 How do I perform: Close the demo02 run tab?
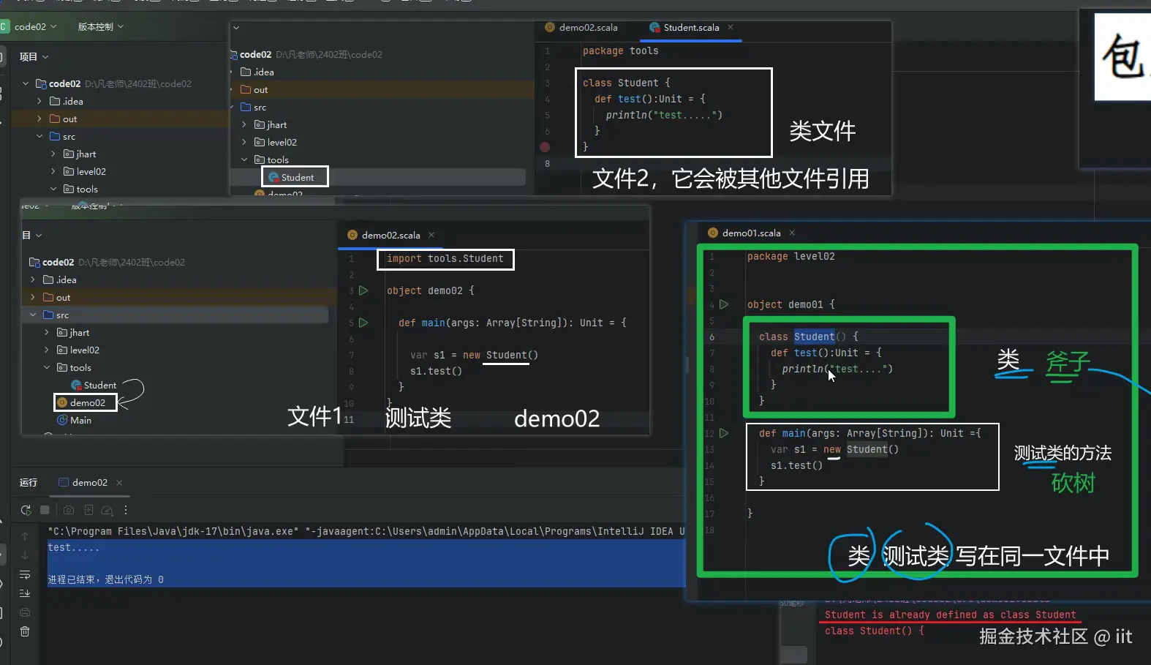(119, 482)
